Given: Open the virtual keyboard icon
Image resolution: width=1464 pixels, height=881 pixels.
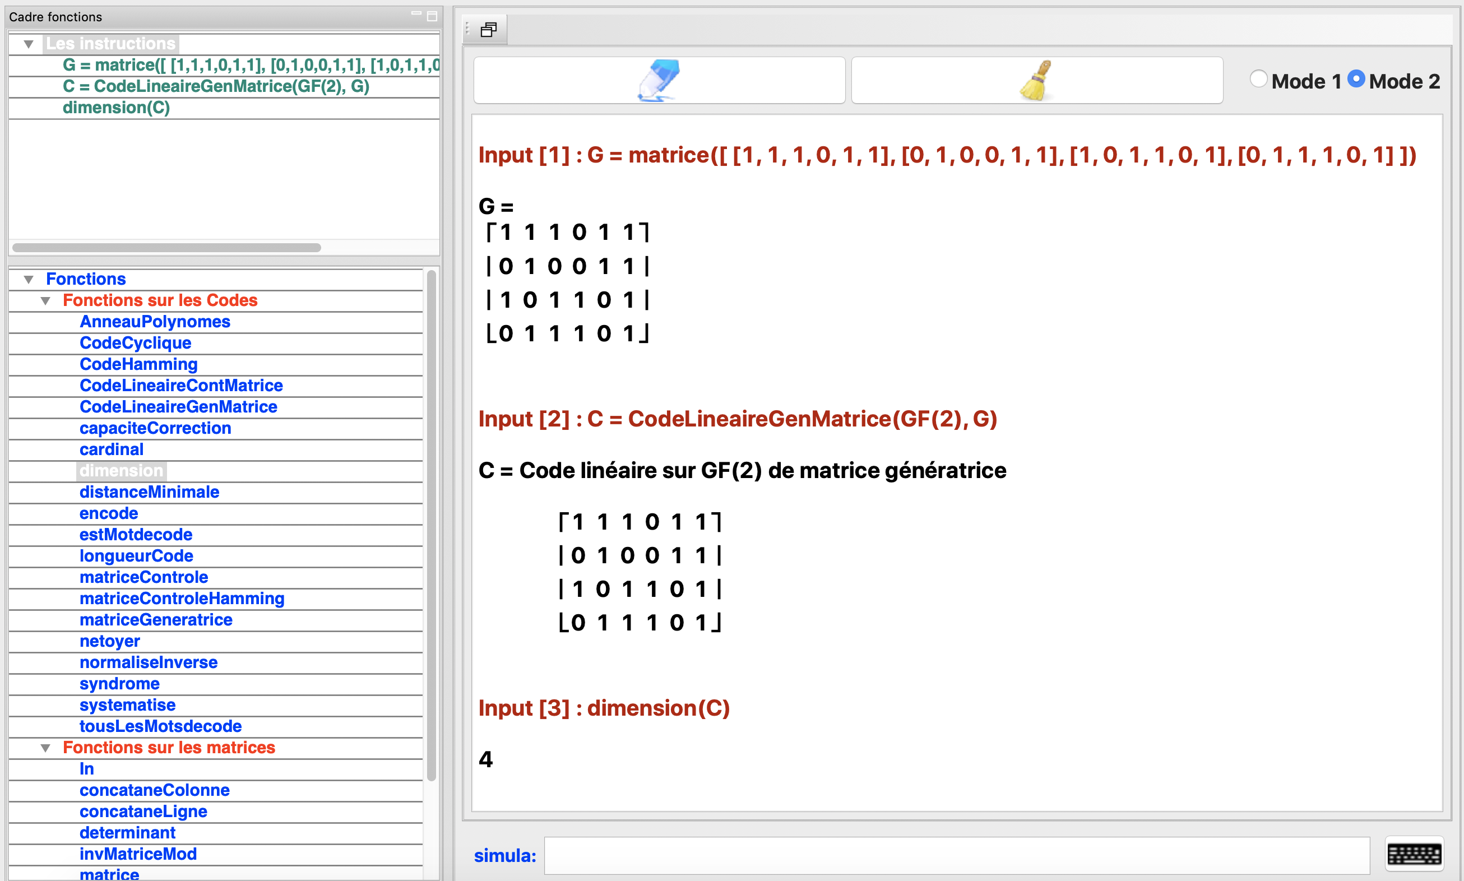Looking at the screenshot, I should tap(1414, 855).
